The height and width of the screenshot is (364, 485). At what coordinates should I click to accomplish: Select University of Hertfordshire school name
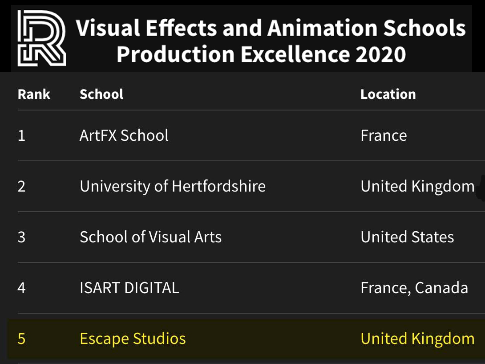point(172,186)
